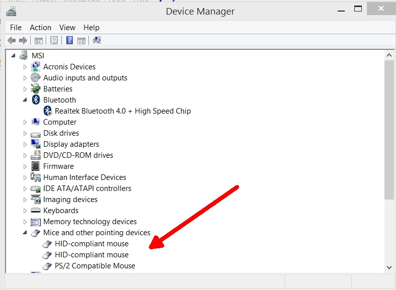Collapse the Bluetooth tree node
Image resolution: width=396 pixels, height=290 pixels.
click(25, 100)
